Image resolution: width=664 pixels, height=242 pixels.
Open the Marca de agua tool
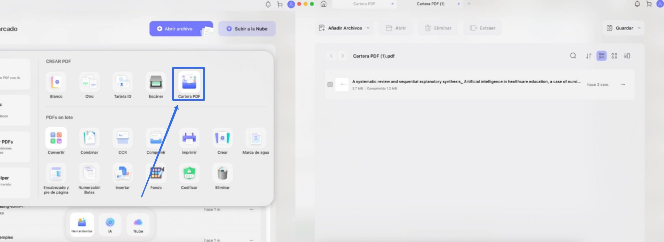click(x=256, y=141)
